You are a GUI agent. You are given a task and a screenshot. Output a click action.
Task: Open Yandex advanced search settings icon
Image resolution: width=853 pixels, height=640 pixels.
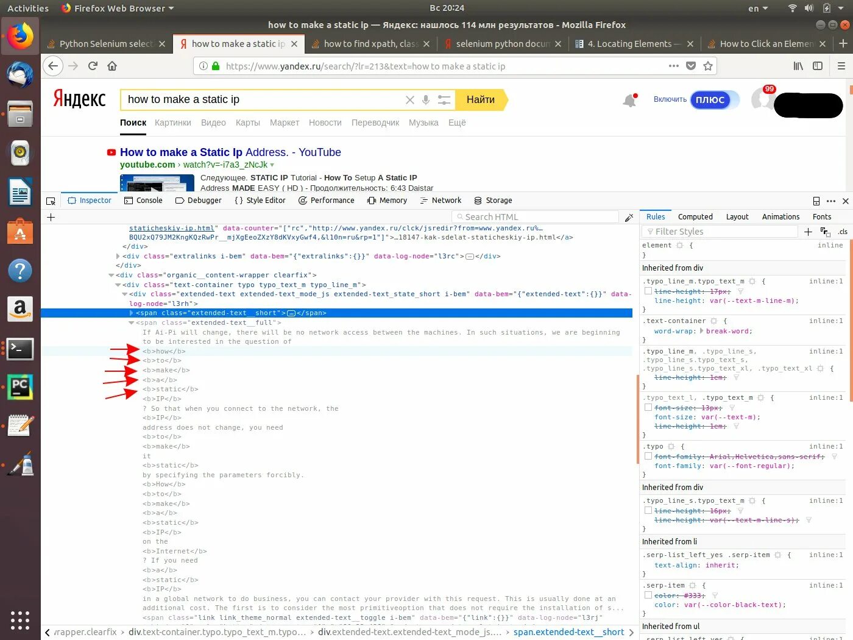[444, 100]
